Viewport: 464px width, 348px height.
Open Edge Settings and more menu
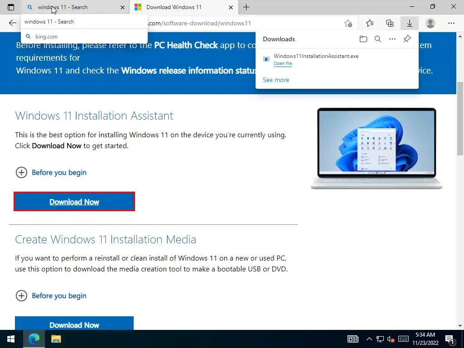(x=451, y=23)
